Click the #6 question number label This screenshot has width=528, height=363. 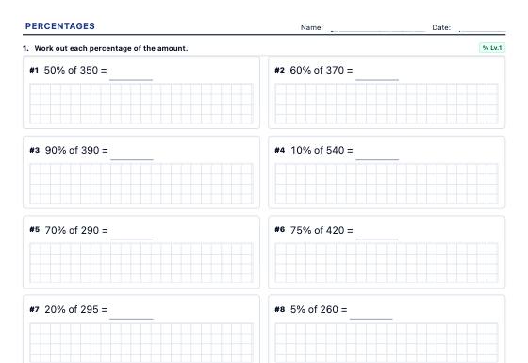click(279, 230)
